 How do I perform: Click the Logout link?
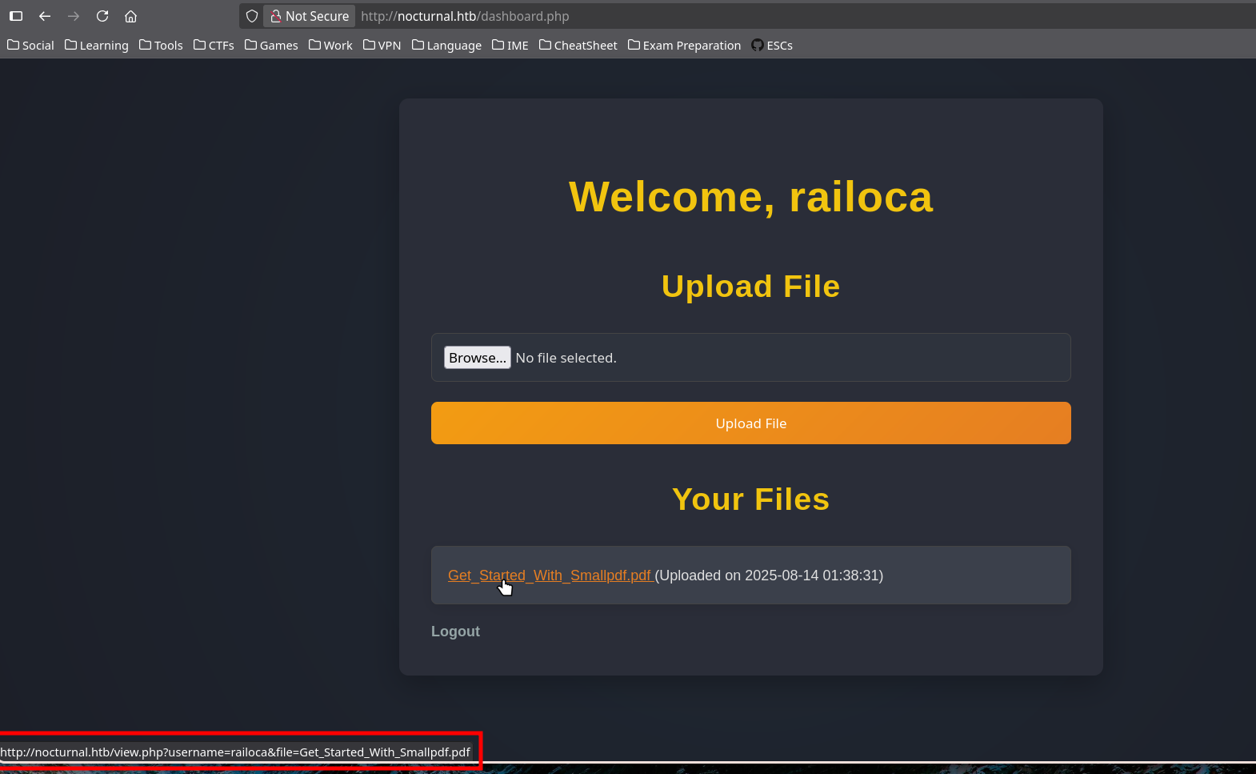(x=455, y=632)
